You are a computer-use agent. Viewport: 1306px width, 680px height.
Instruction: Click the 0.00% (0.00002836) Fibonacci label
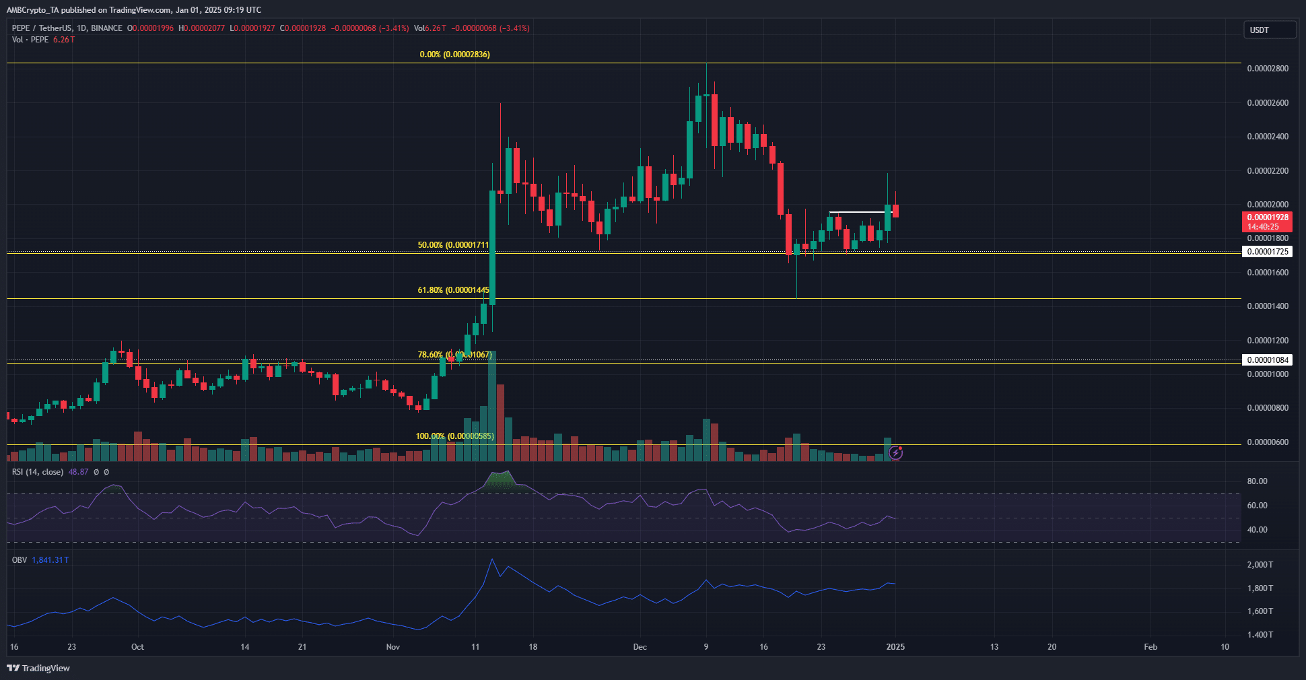(x=455, y=55)
